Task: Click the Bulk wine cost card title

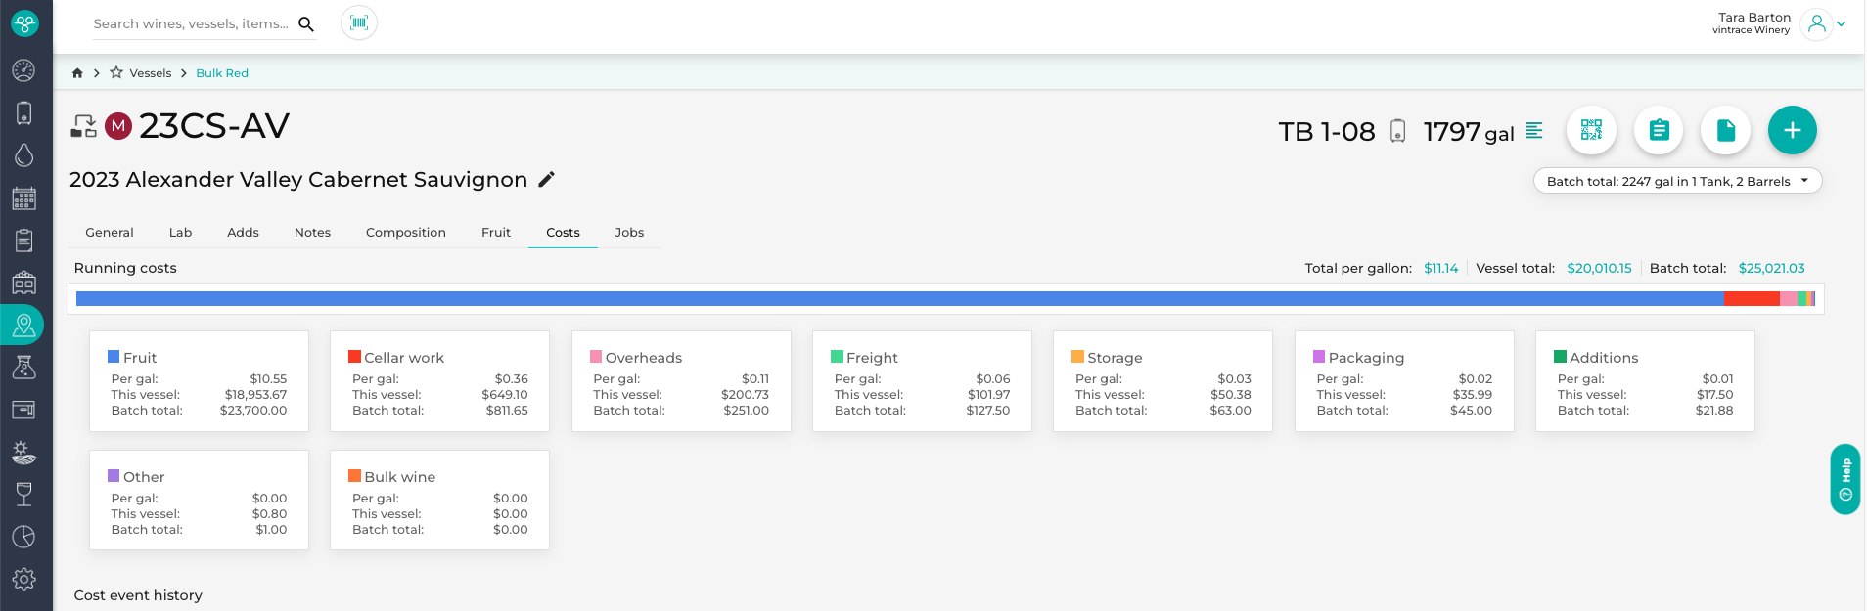Action: coord(400,477)
